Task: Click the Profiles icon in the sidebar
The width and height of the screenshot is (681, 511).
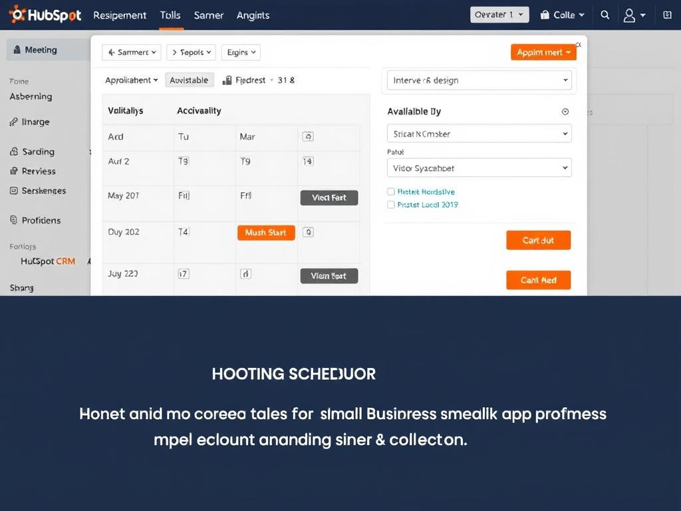Action: pos(16,220)
